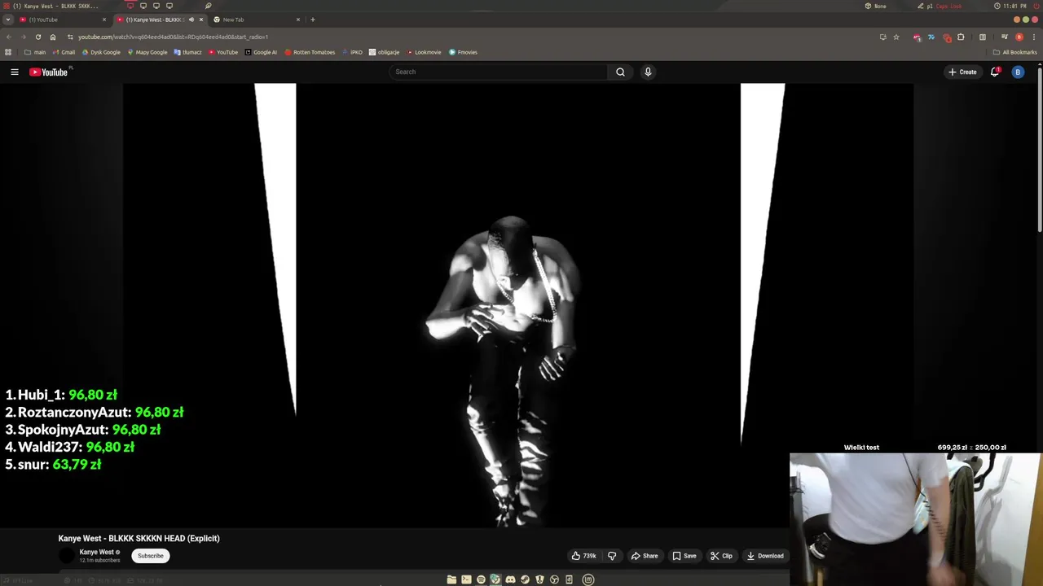Open the YouTube hamburger guide menu
The image size is (1043, 586).
point(15,72)
